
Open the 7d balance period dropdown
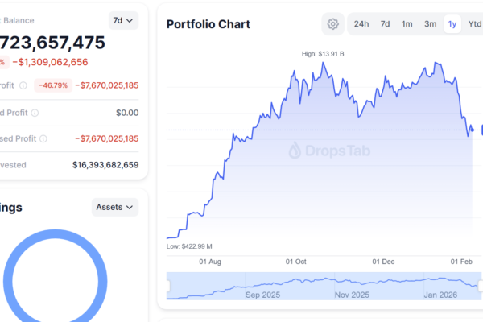pos(123,19)
